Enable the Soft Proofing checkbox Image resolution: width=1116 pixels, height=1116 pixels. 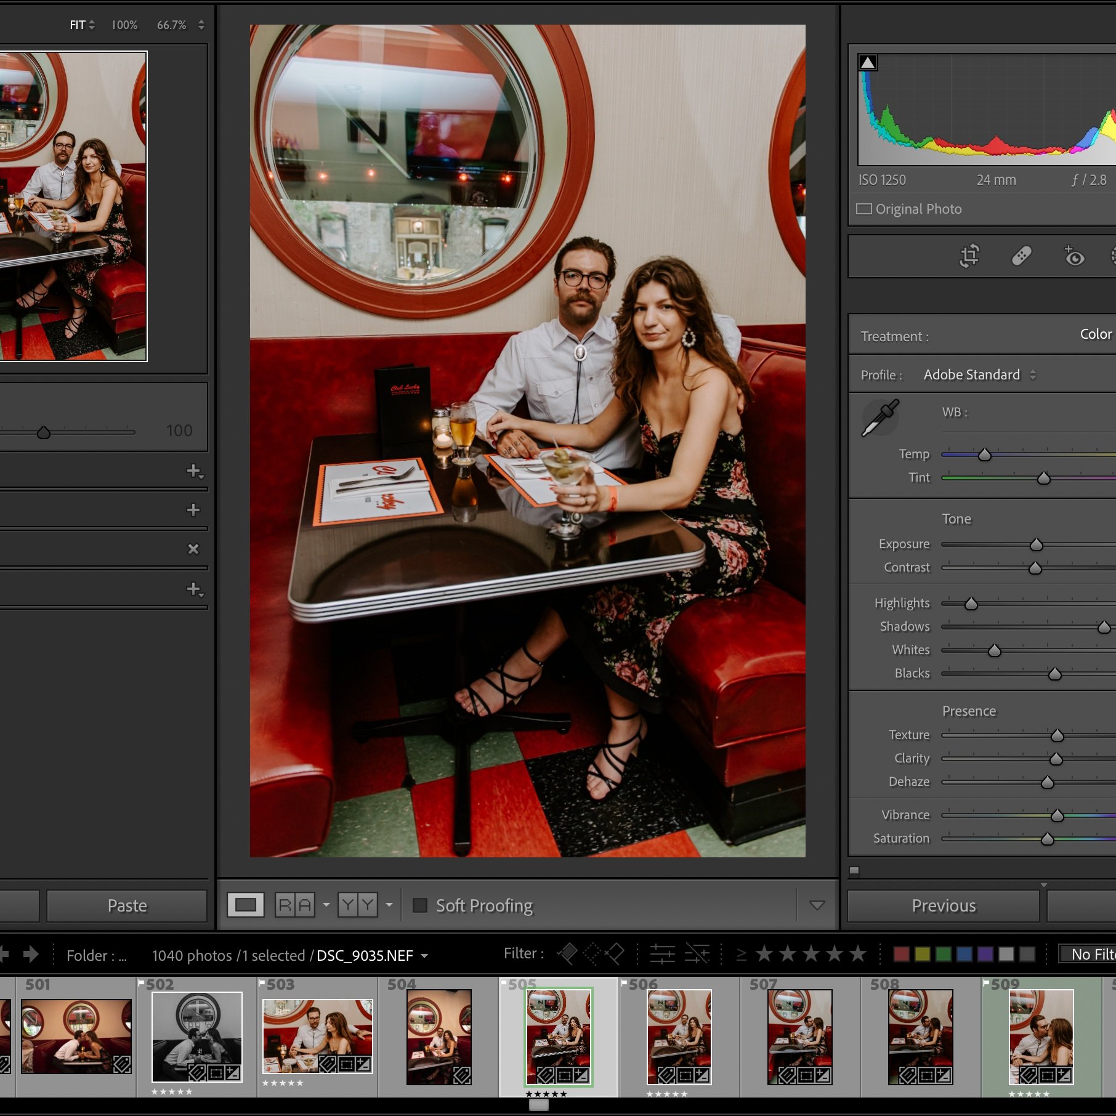click(x=420, y=905)
